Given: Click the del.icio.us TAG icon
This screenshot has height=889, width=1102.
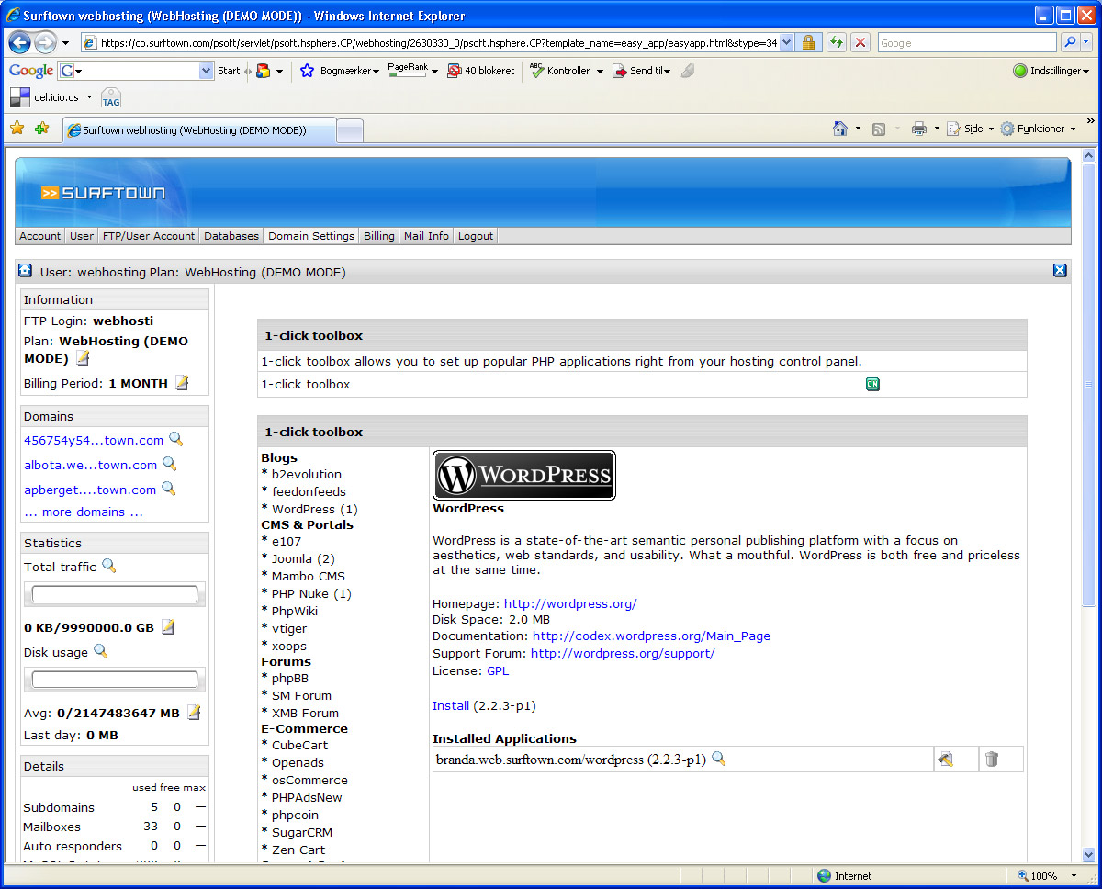Looking at the screenshot, I should (x=111, y=97).
